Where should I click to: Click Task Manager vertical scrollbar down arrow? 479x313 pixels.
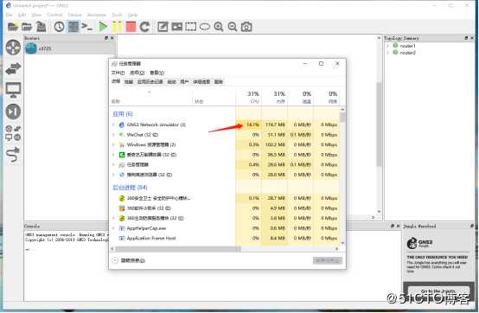(x=342, y=243)
